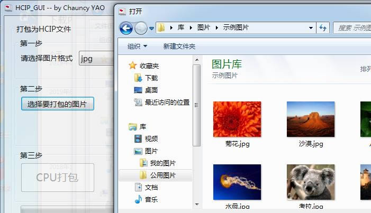Click the 视频 film icon
This screenshot has width=371, height=213.
[138, 138]
